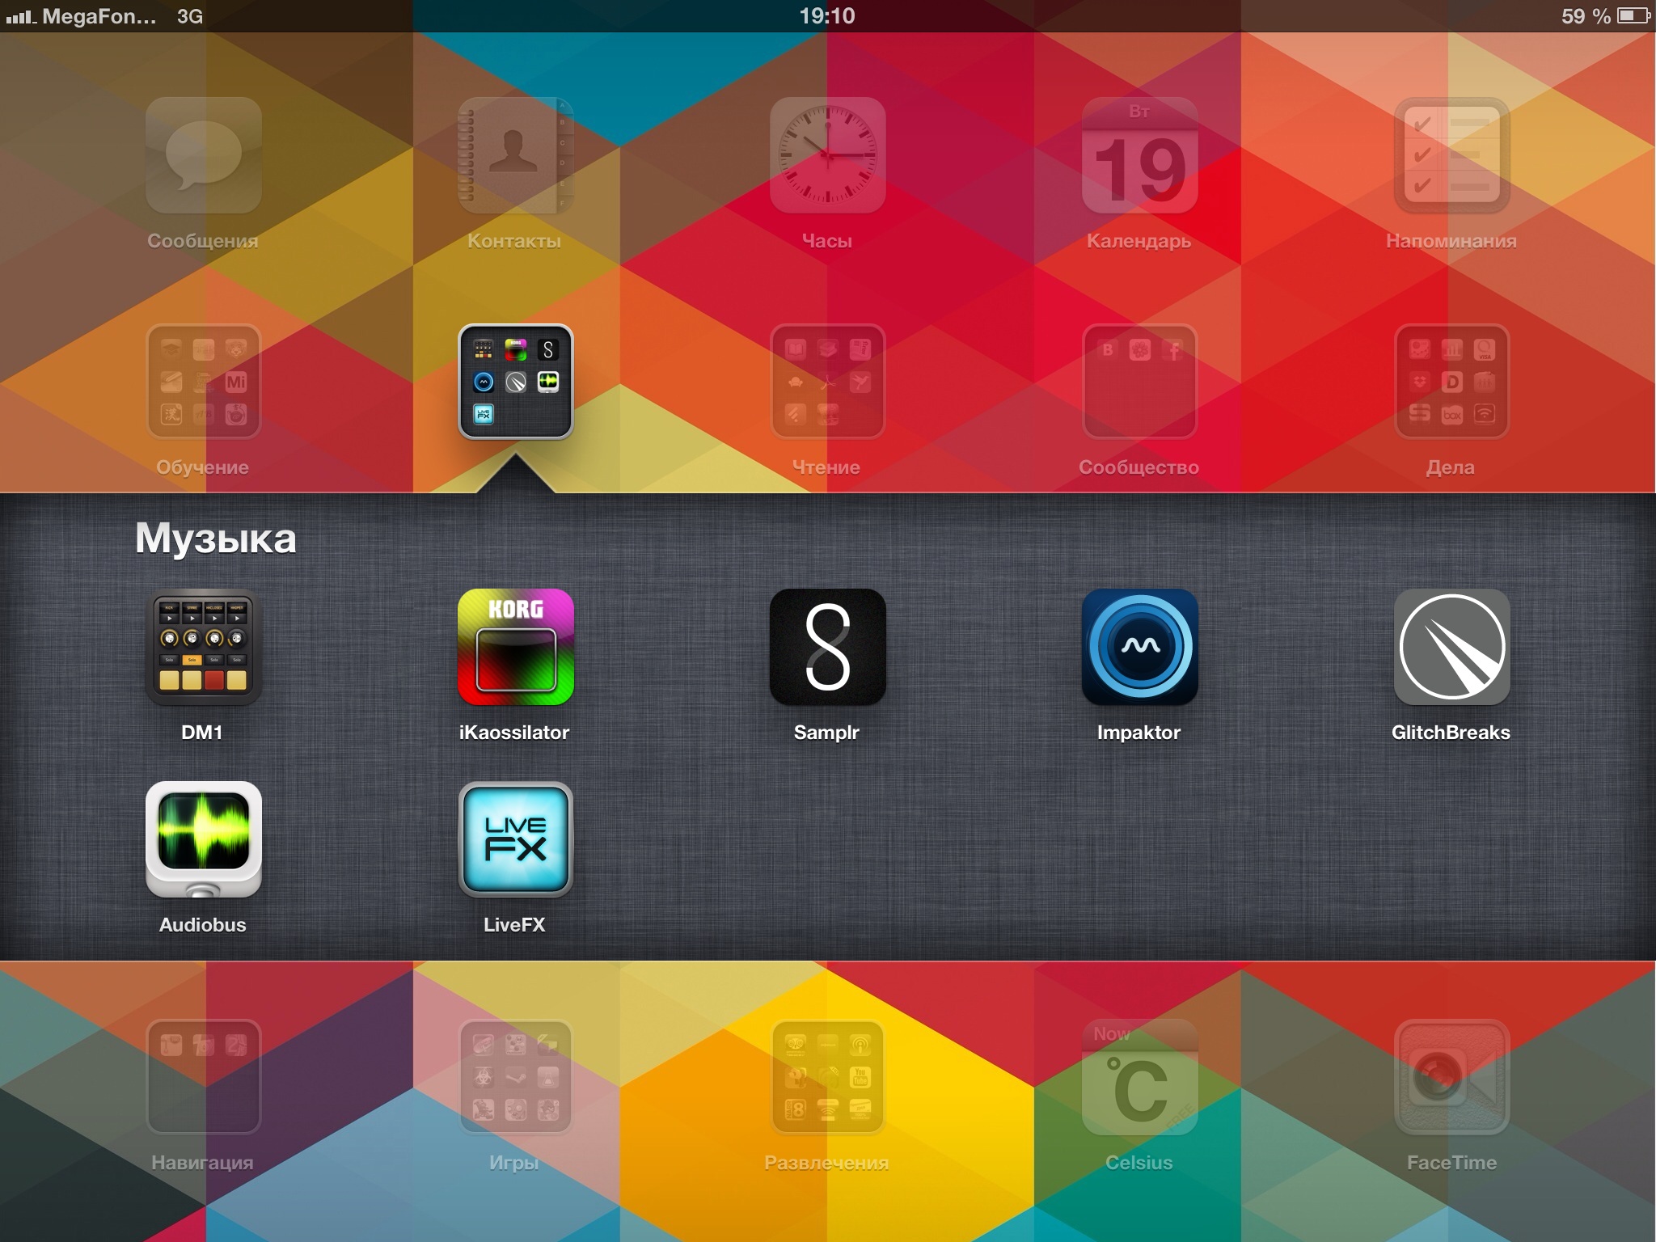The image size is (1656, 1242).
Task: Open the Сообщество folder
Action: [1139, 382]
